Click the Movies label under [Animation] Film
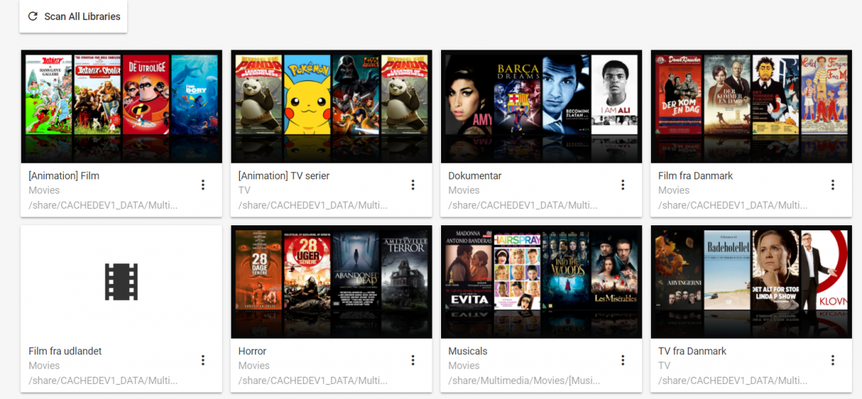The width and height of the screenshot is (862, 399). coord(44,190)
